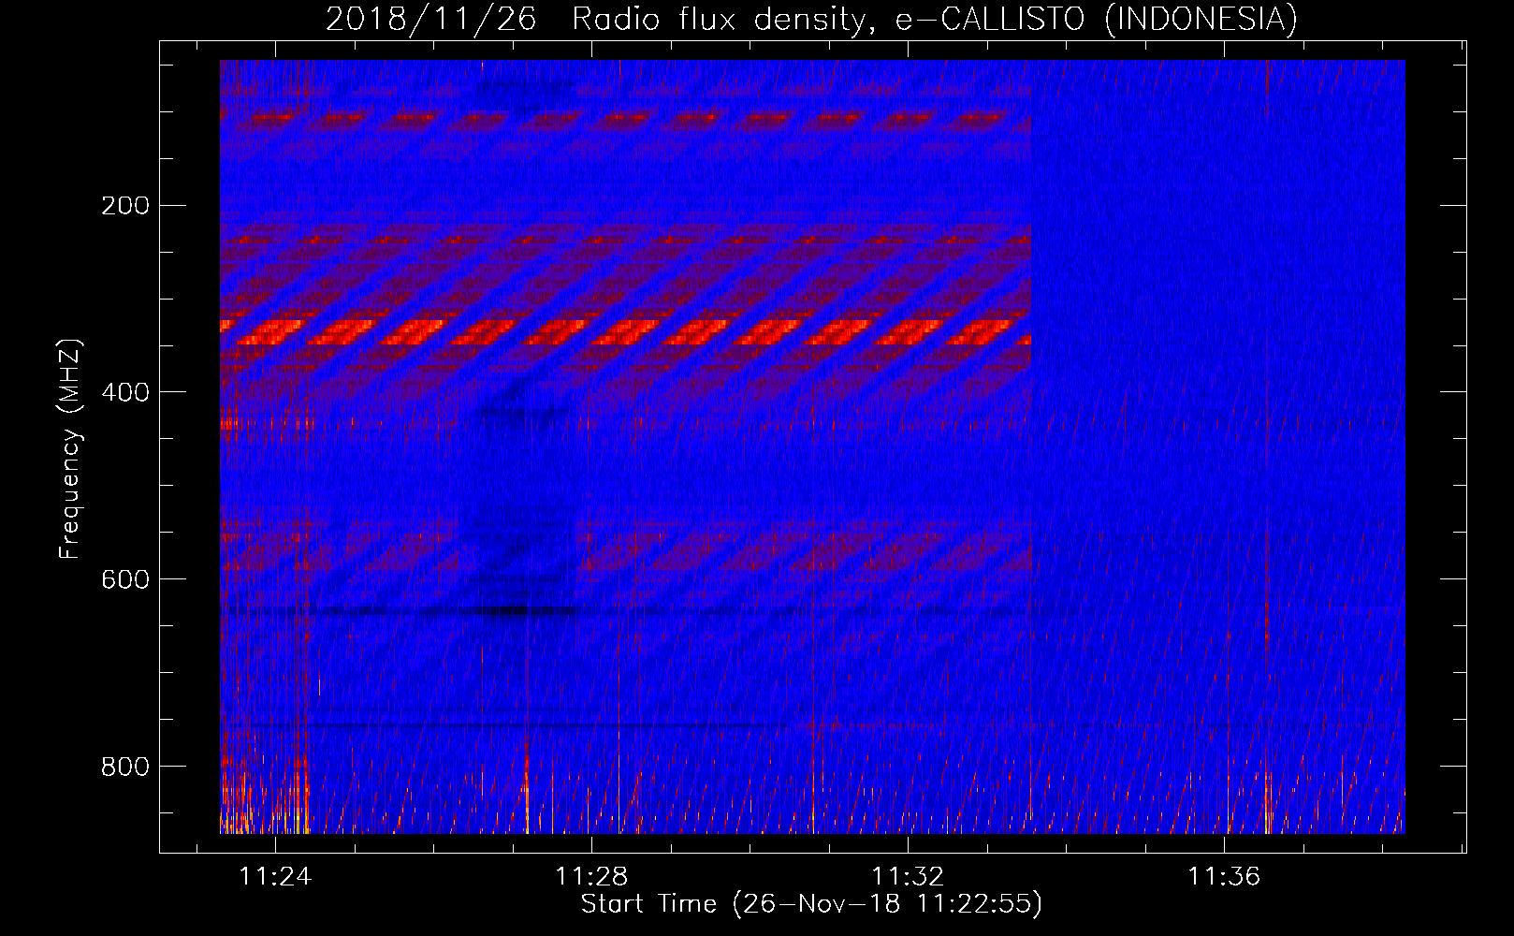Click the '11:36' time tick label
Screen dimensions: 1514x936
point(1224,876)
